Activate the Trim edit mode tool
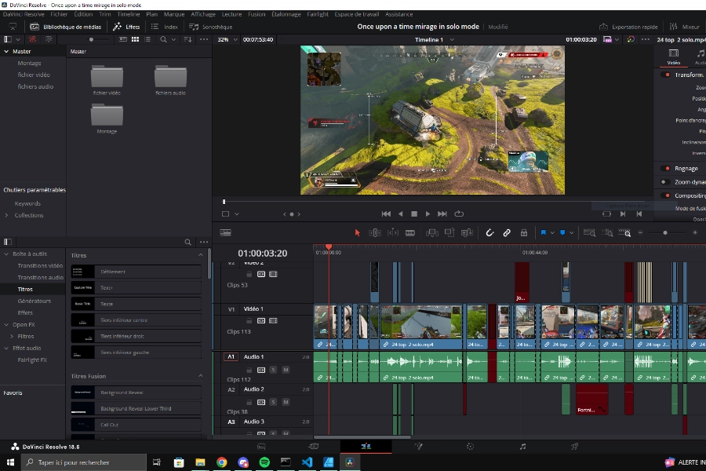 375,232
